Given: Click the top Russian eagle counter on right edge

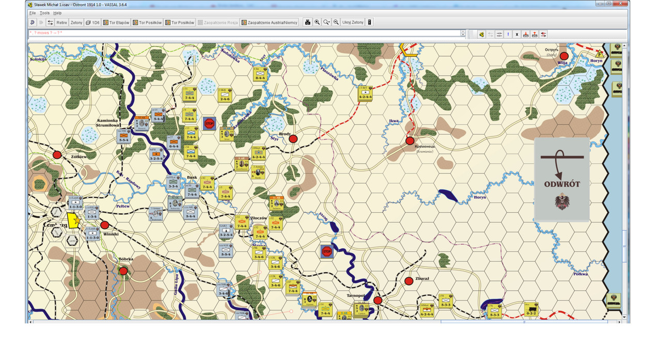Looking at the screenshot, I should tap(616, 50).
